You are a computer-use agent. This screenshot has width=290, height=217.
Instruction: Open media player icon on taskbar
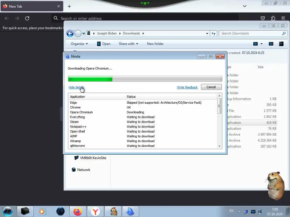tap(42, 211)
